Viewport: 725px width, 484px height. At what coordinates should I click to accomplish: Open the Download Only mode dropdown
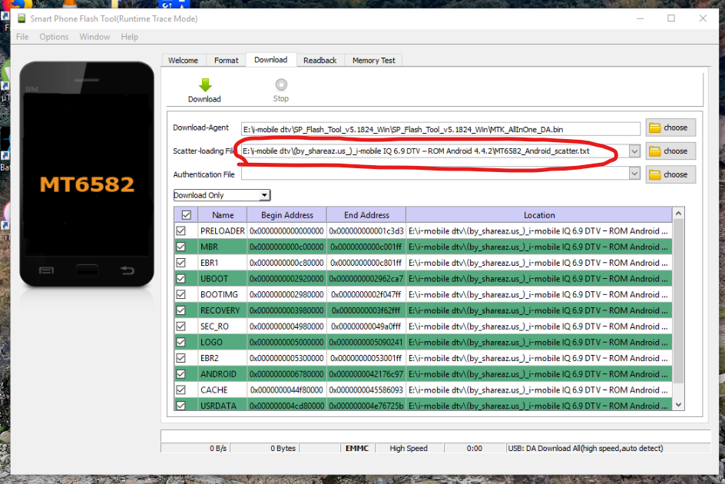click(x=222, y=195)
